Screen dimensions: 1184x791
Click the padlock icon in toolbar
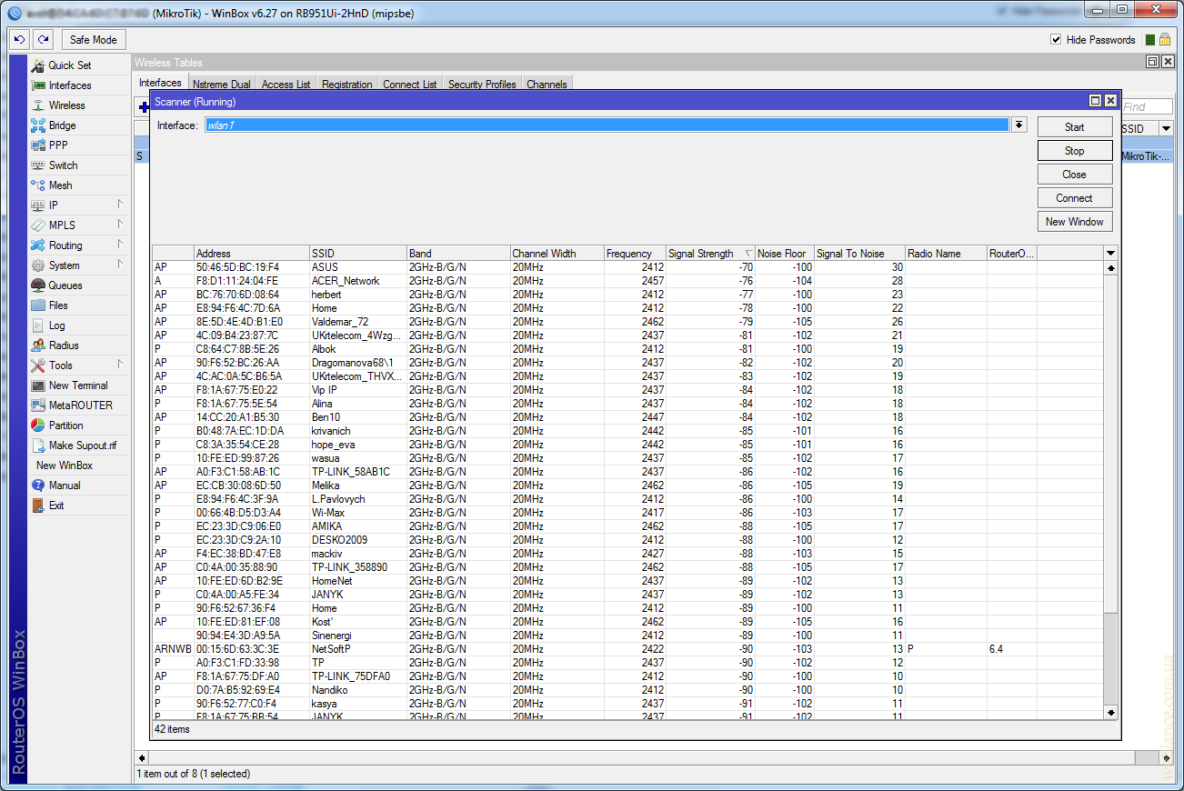(x=1164, y=40)
